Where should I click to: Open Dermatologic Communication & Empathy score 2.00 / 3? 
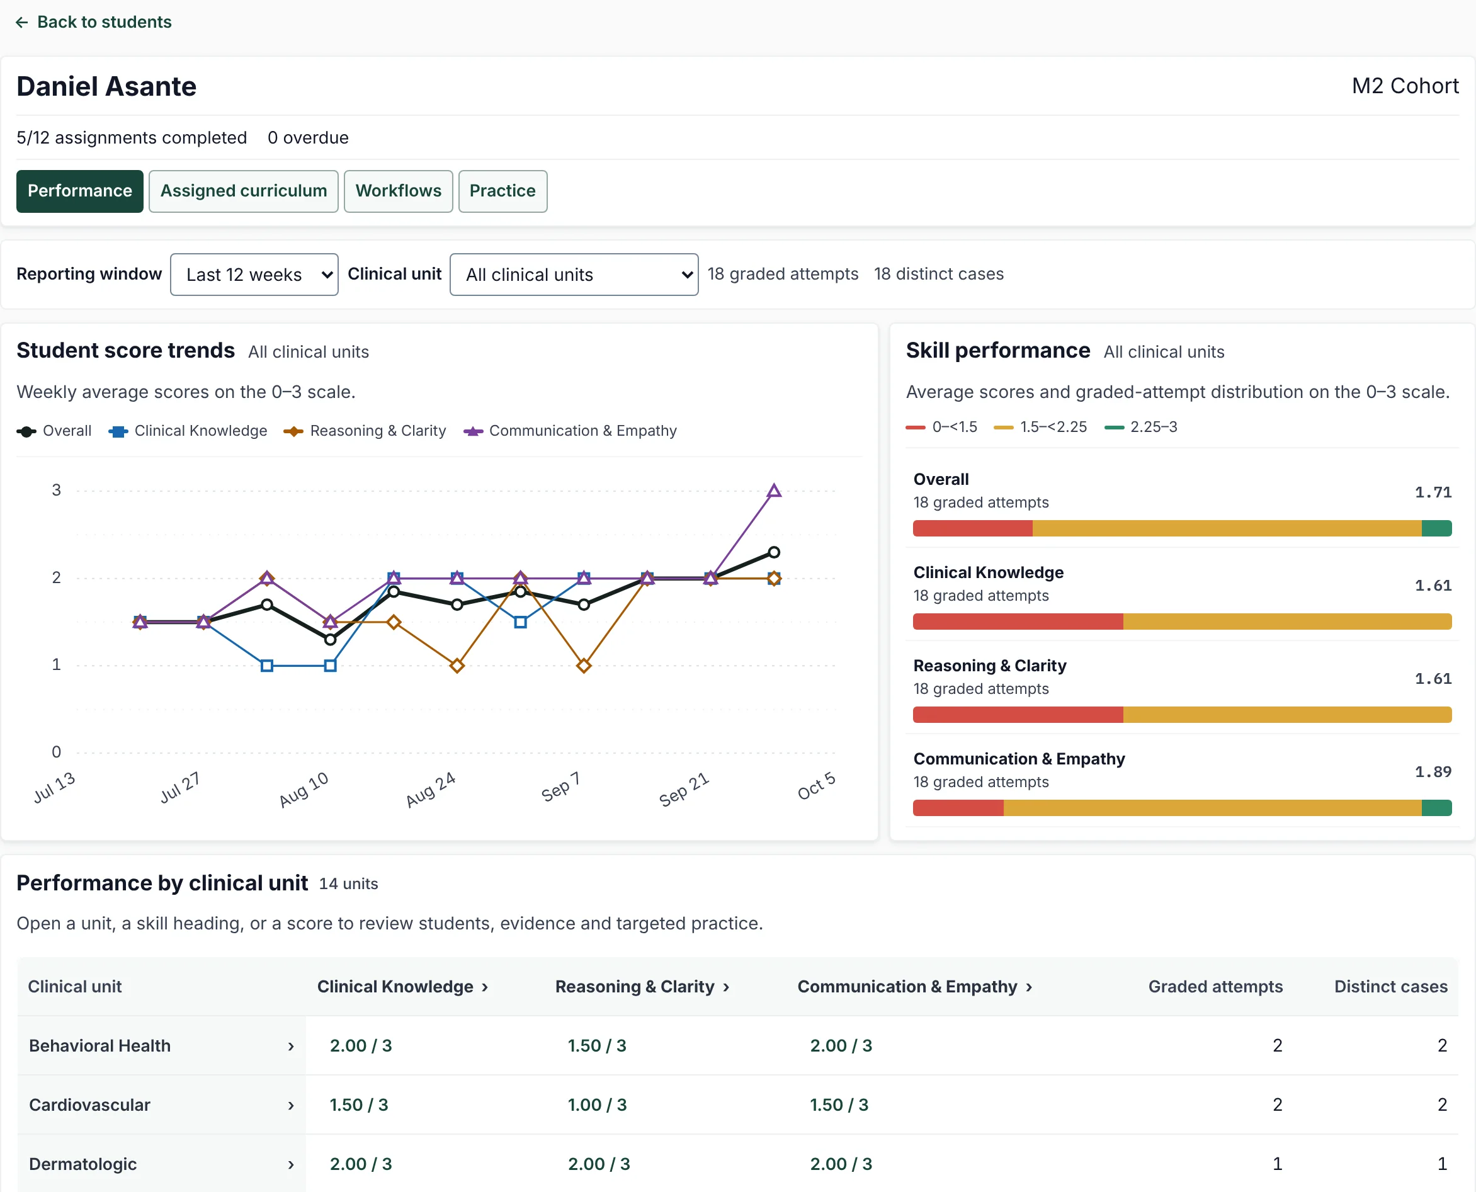coord(841,1164)
